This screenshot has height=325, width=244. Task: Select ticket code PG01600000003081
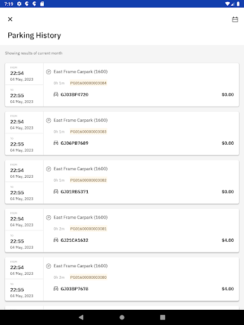click(88, 229)
